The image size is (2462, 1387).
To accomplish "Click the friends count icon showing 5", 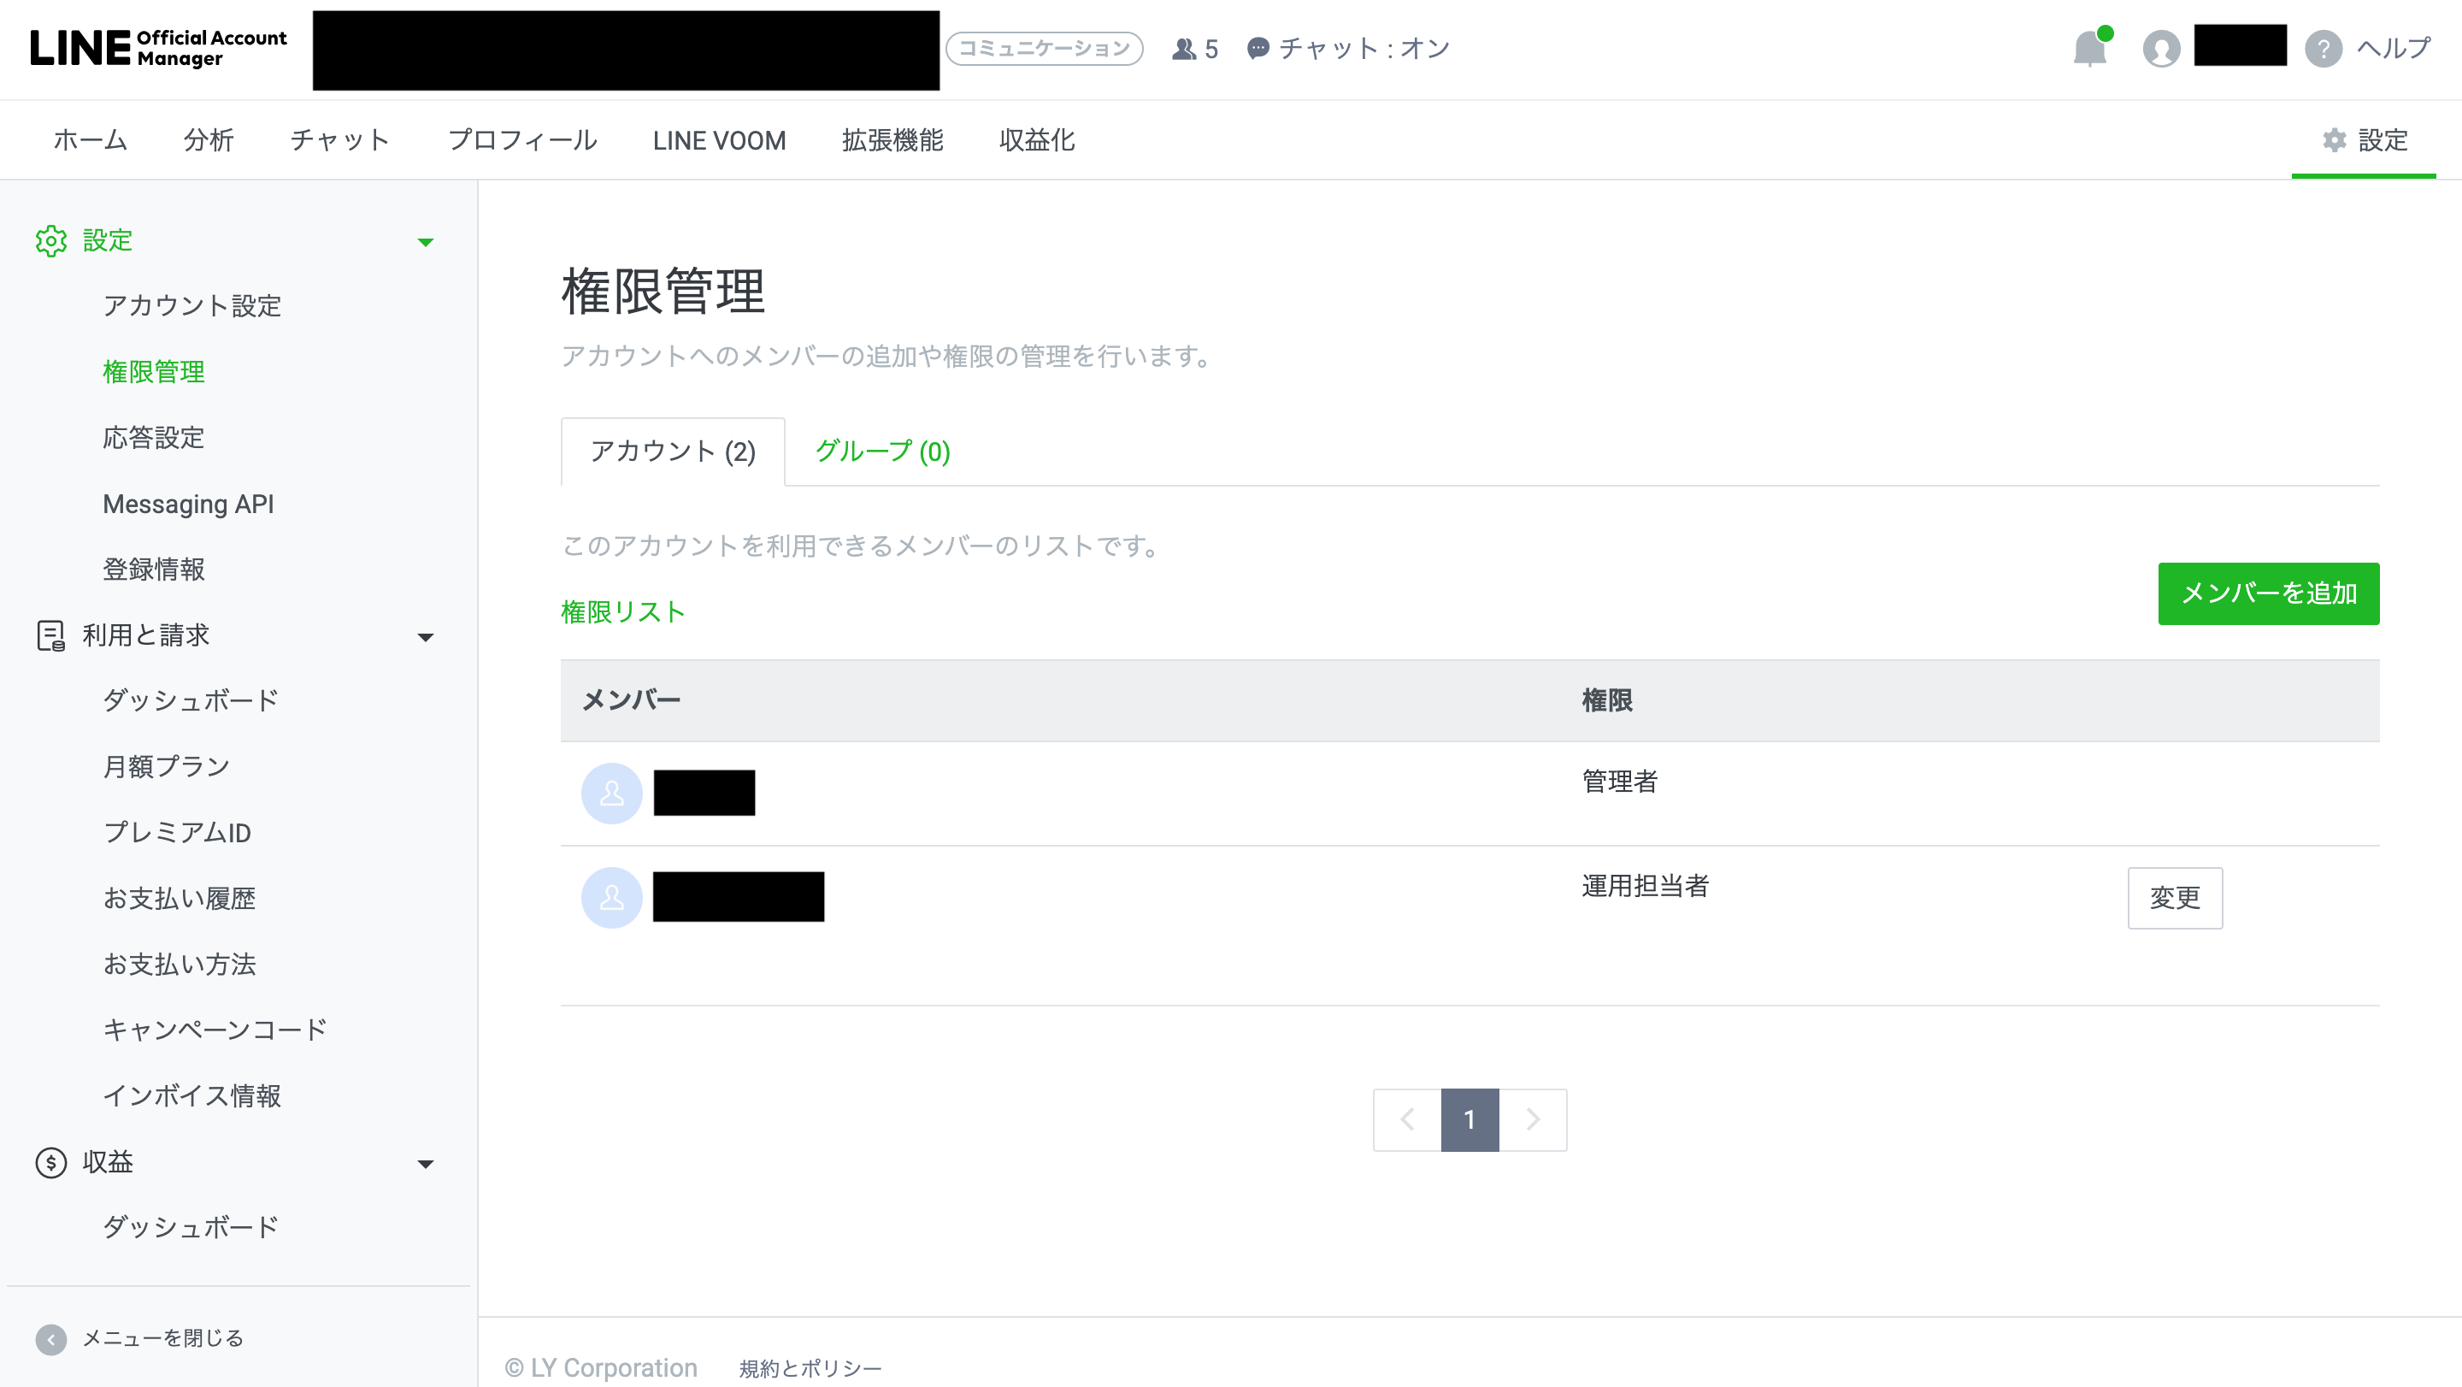I will (x=1184, y=49).
